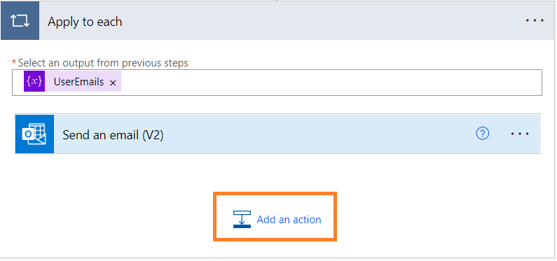Select the UserEmails token label
The image size is (557, 261).
point(78,82)
